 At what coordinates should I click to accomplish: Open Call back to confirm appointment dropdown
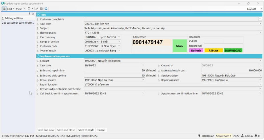click(143, 93)
